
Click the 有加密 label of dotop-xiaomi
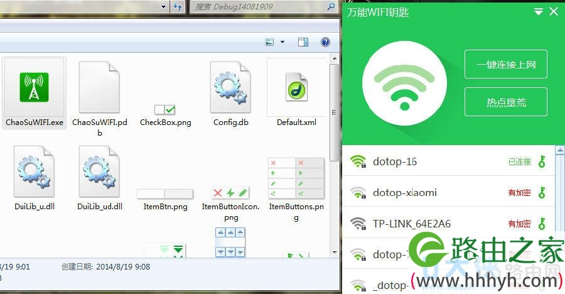520,193
